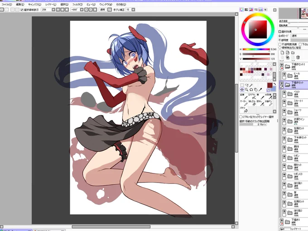Image resolution: width=308 pixels, height=231 pixels.
Task: Create a new linework layer
Action: click(288, 53)
